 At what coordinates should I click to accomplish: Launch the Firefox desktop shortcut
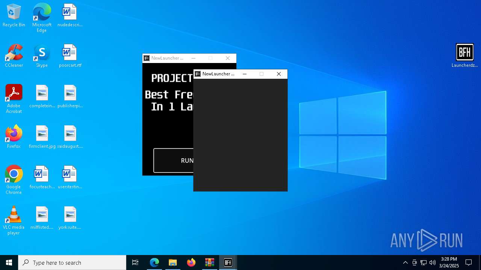(14, 137)
